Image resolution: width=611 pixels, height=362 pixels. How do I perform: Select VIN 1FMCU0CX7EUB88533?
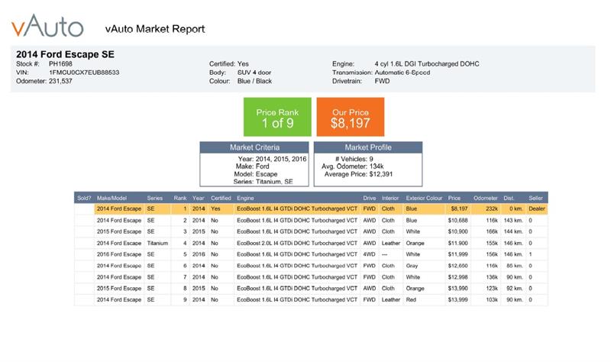[x=84, y=73]
